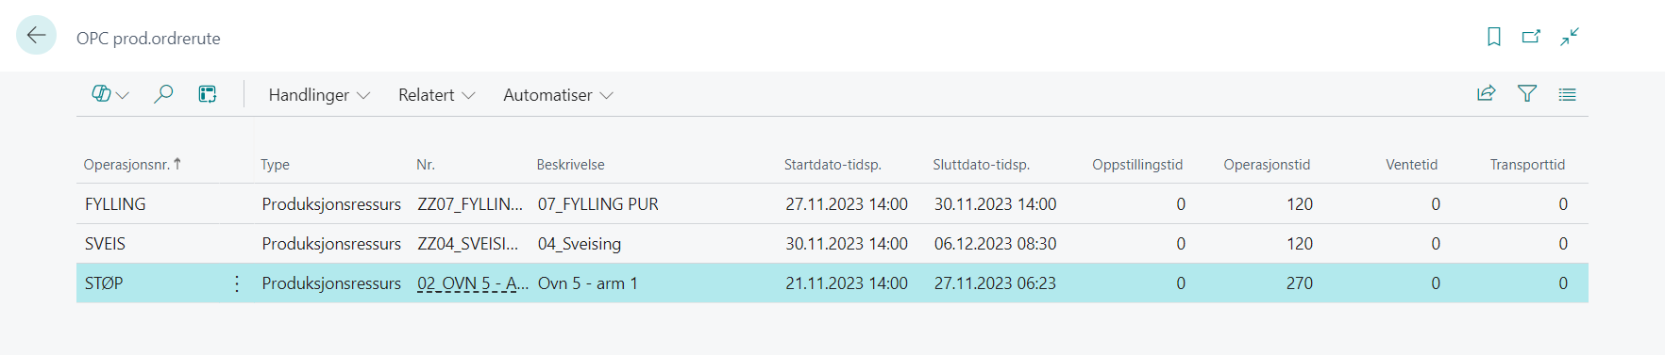Toggle the filter pane funnel icon
Screen dimensions: 1665x355
pos(1527,93)
